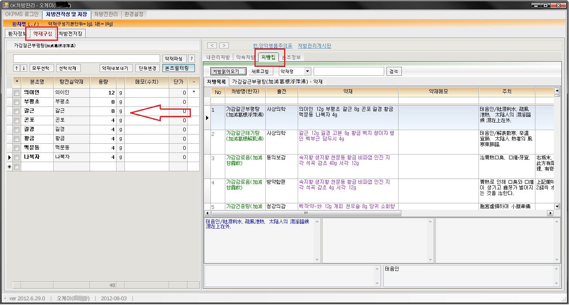Tick the 곤포 row checkbox
Viewport: 569px width, 305px height.
(x=17, y=120)
